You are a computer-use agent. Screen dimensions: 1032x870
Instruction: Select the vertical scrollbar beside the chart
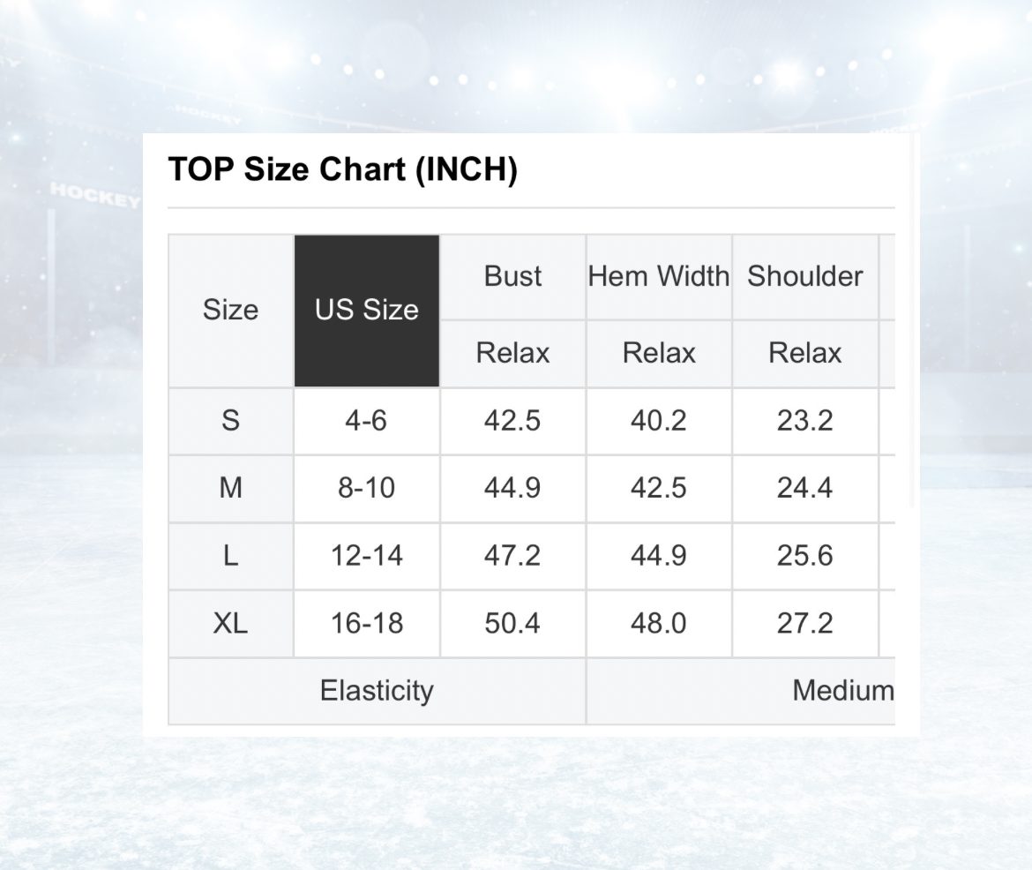click(x=913, y=321)
